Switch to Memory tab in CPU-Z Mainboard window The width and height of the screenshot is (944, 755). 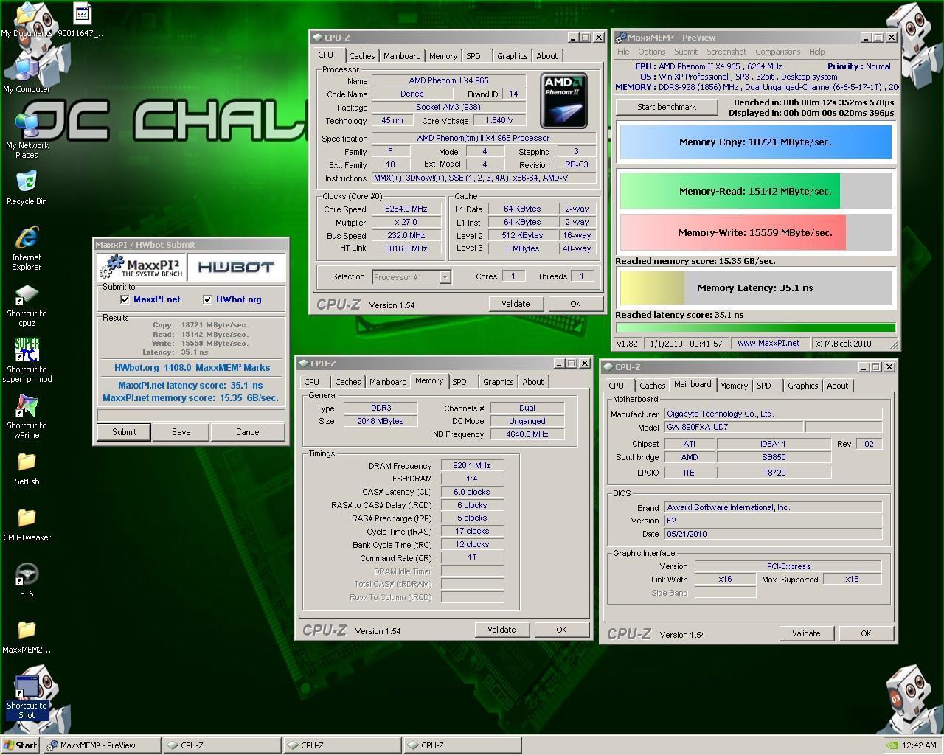pos(734,386)
